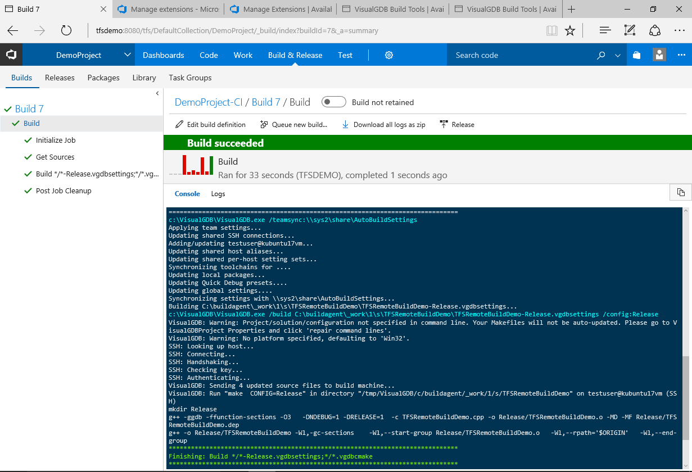Click the Visual Studio Team Services logo
The image size is (692, 472).
pos(11,55)
